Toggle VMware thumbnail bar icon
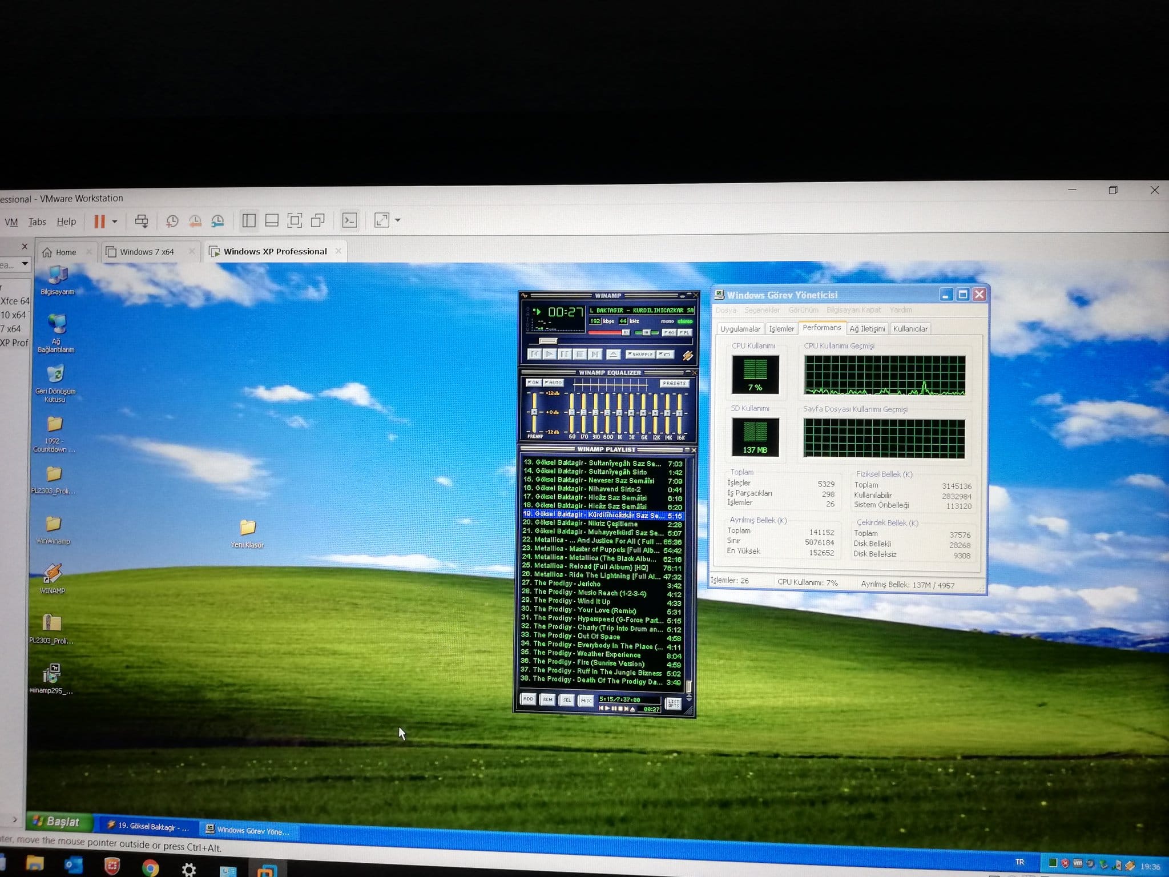Viewport: 1169px width, 877px height. point(272,220)
